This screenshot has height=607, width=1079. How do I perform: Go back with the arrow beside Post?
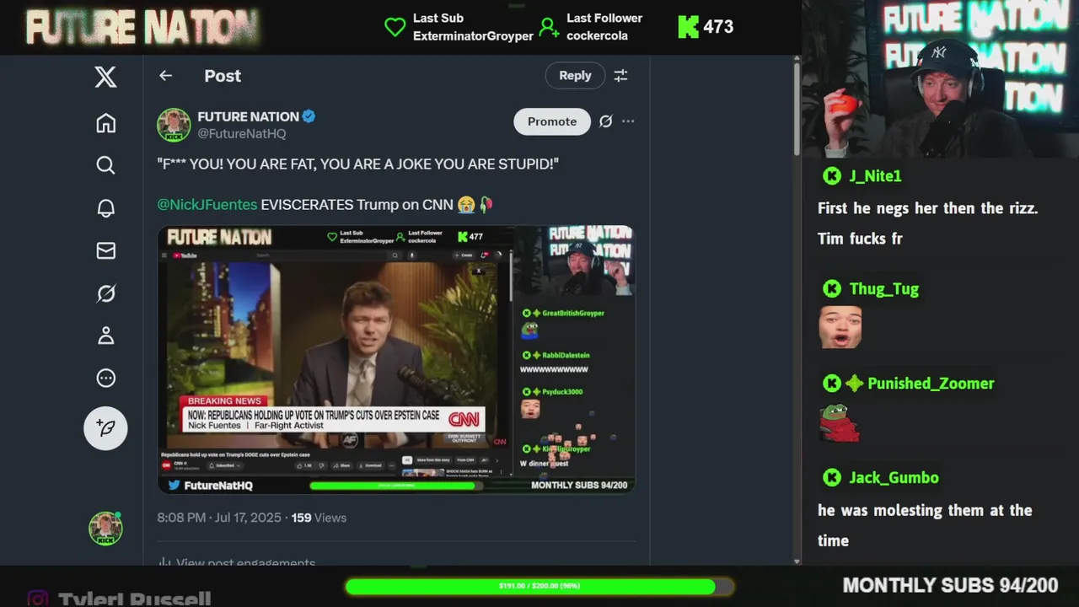[165, 76]
